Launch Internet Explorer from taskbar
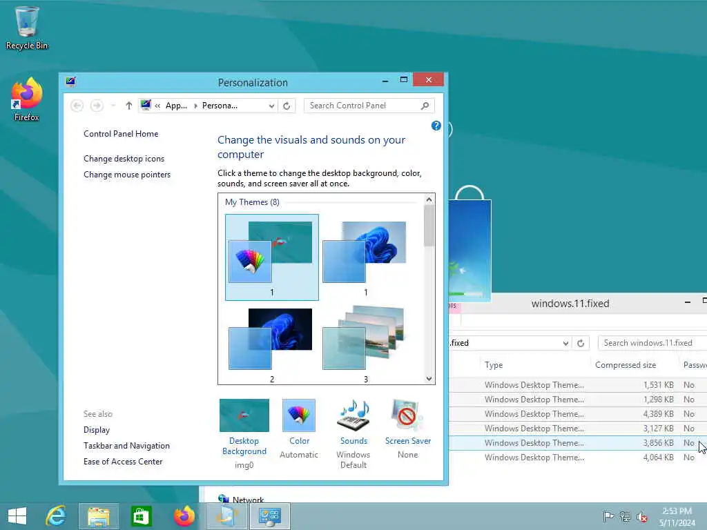 [57, 516]
